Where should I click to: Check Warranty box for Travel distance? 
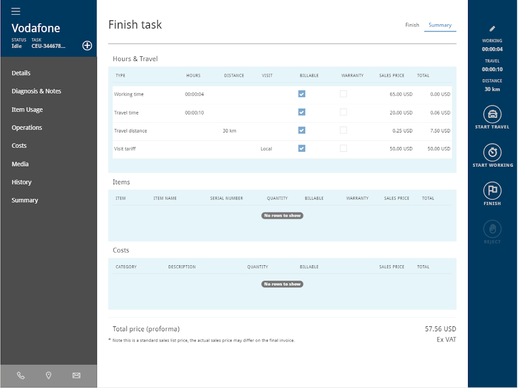343,130
